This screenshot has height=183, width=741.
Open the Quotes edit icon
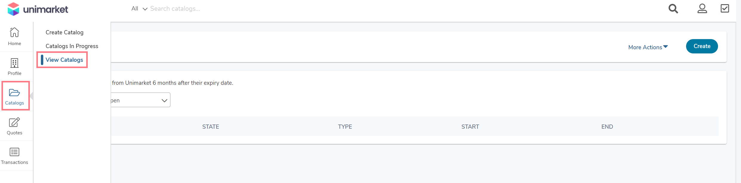(x=14, y=122)
